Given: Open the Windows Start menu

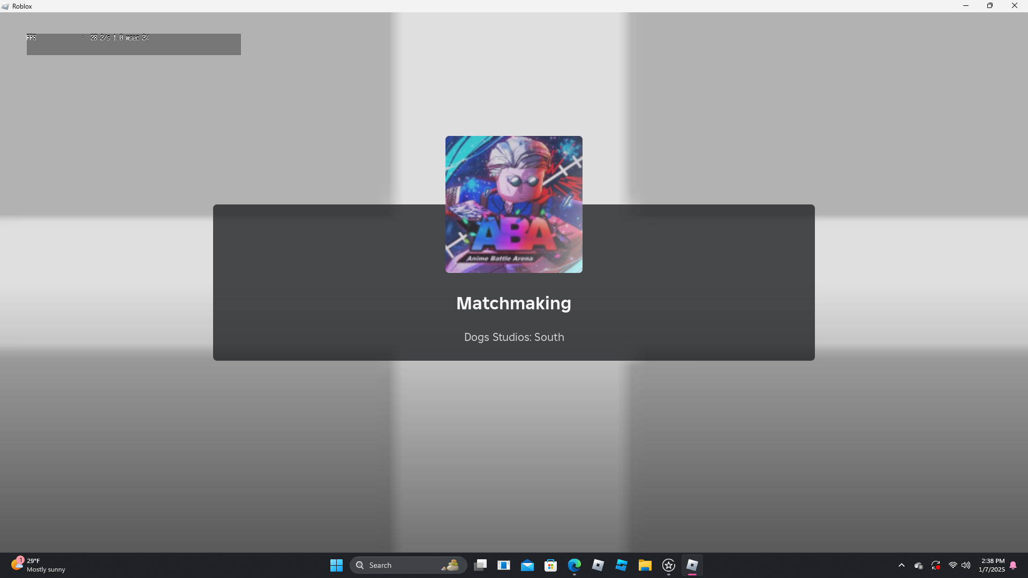Looking at the screenshot, I should [x=336, y=565].
